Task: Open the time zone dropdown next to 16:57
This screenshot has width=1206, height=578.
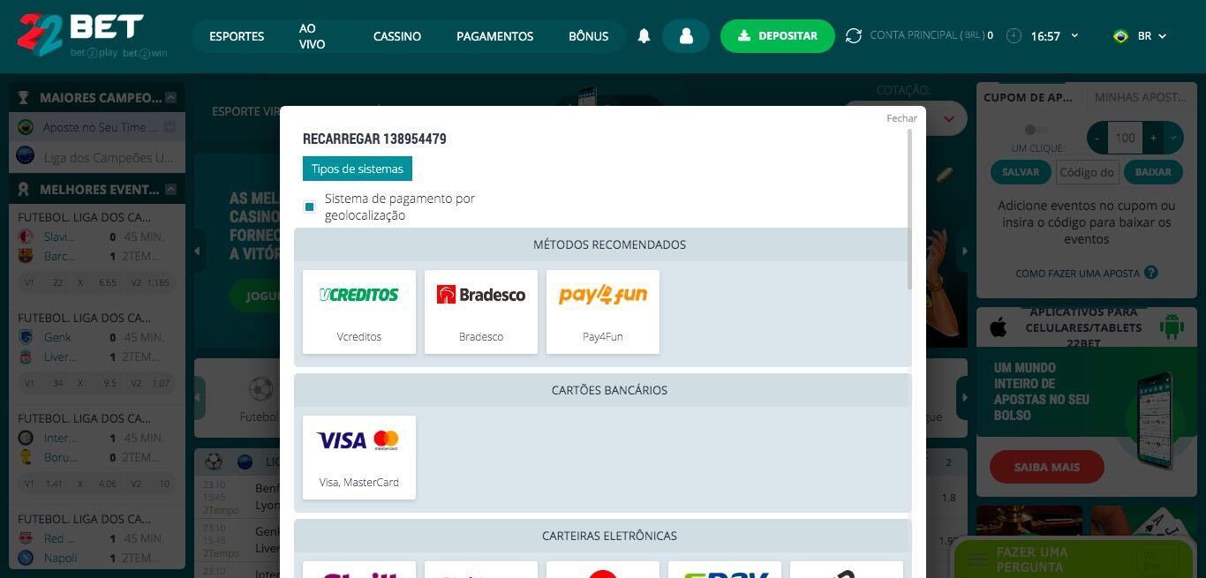Action: [1074, 36]
